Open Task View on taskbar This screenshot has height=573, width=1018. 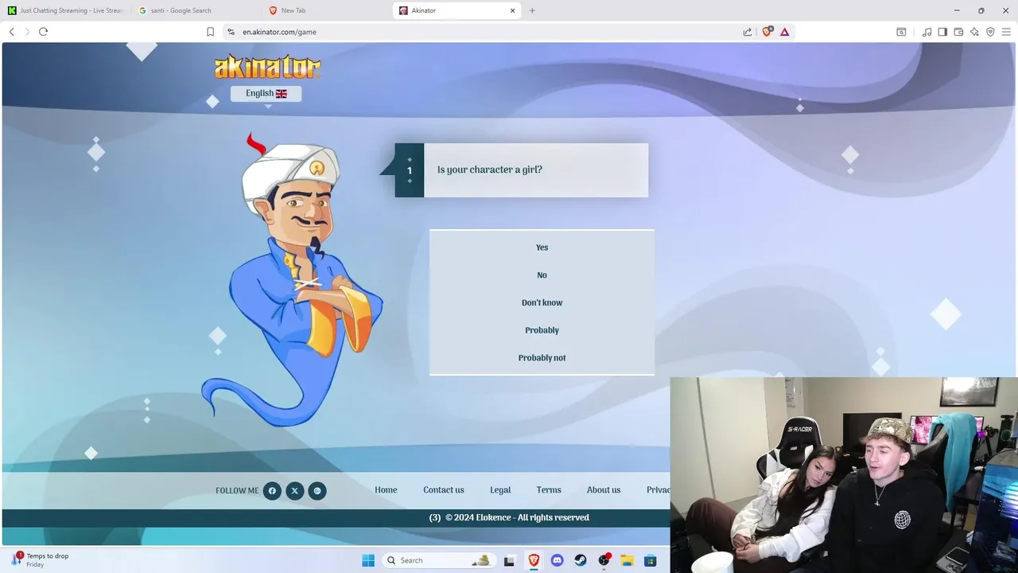509,560
